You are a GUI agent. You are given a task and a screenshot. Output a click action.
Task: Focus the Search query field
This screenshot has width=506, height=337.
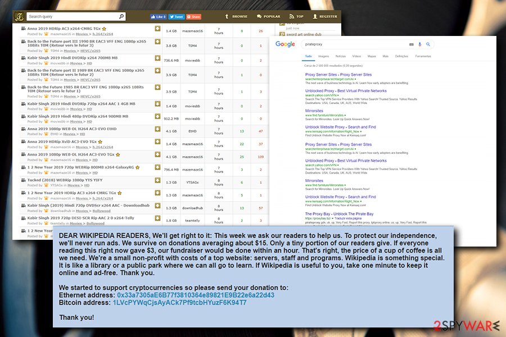[x=76, y=16]
